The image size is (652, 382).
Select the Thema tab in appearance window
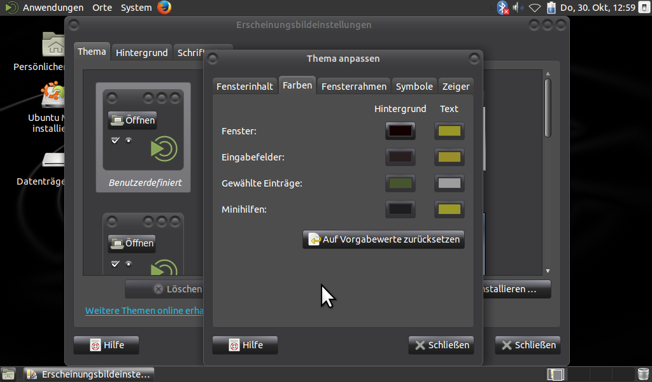[92, 52]
